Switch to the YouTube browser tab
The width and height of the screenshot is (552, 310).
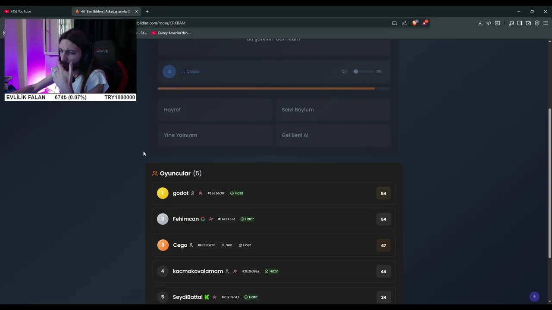[x=35, y=11]
